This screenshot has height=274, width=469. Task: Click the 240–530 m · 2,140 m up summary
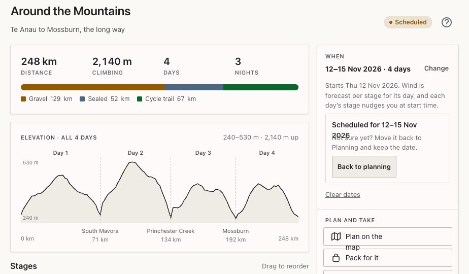pos(261,138)
